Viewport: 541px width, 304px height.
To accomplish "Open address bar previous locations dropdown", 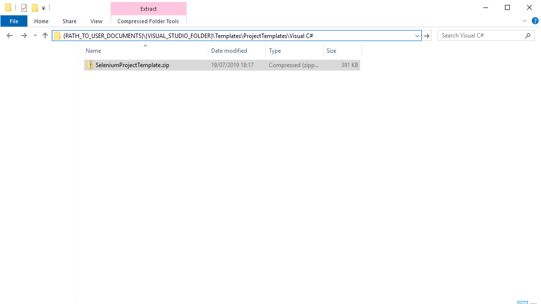I will (417, 35).
